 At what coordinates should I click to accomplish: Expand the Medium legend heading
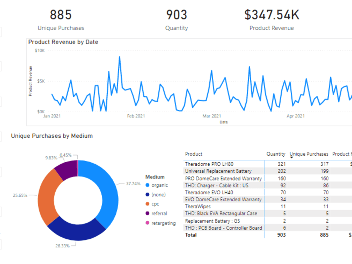pos(155,177)
